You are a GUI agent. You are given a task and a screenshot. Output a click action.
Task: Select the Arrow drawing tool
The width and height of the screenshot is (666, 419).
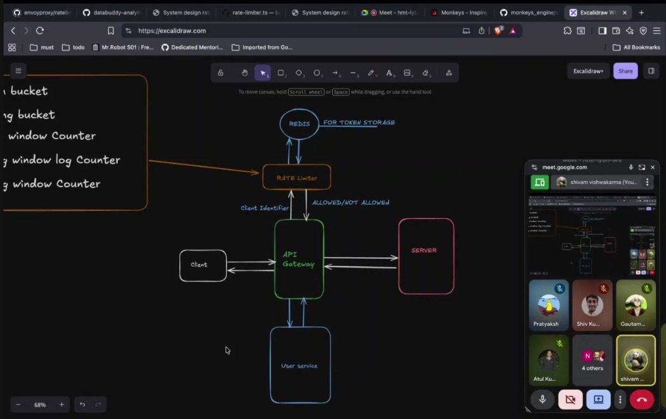[335, 73]
